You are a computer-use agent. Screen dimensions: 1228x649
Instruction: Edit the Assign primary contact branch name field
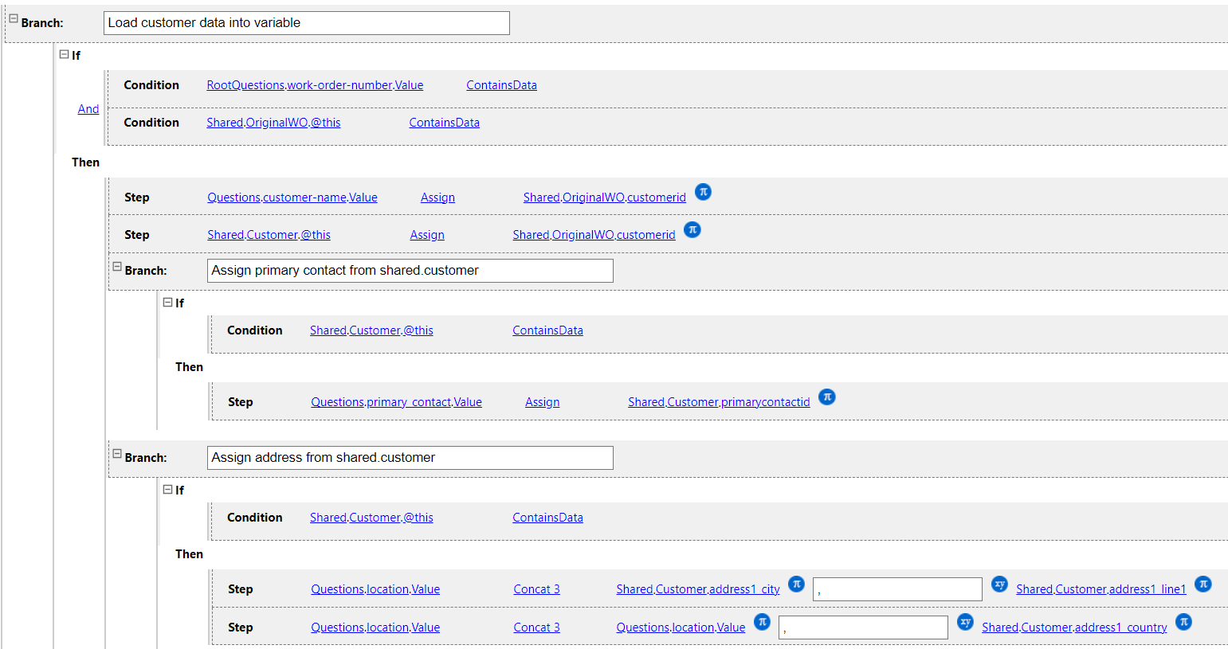[410, 271]
